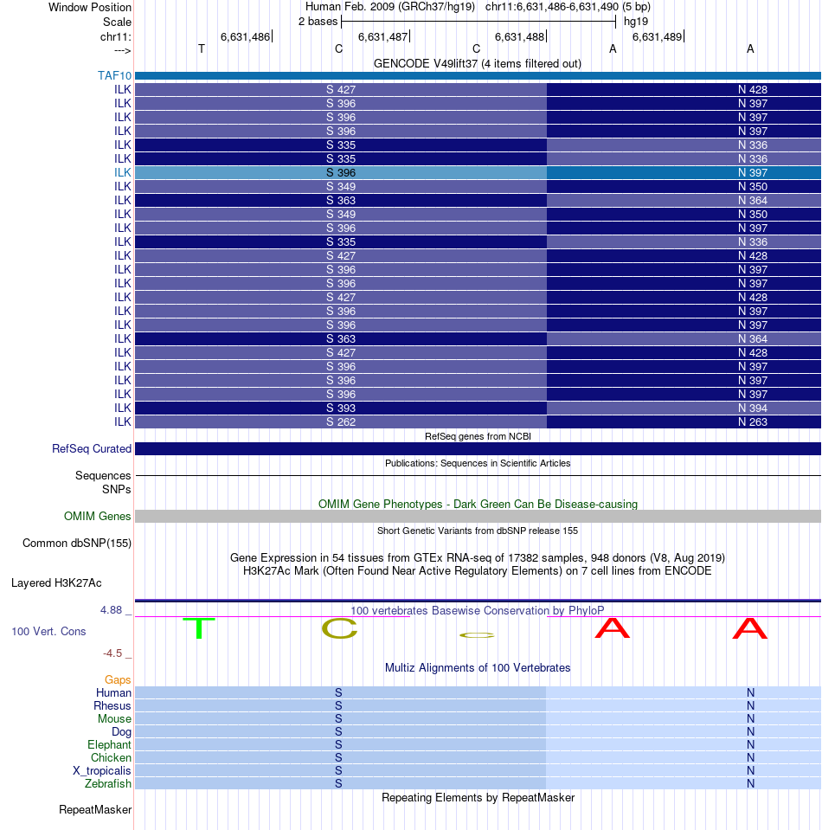Click the GENCODE V49lift37 track title
This screenshot has height=830, width=822.
[x=478, y=63]
